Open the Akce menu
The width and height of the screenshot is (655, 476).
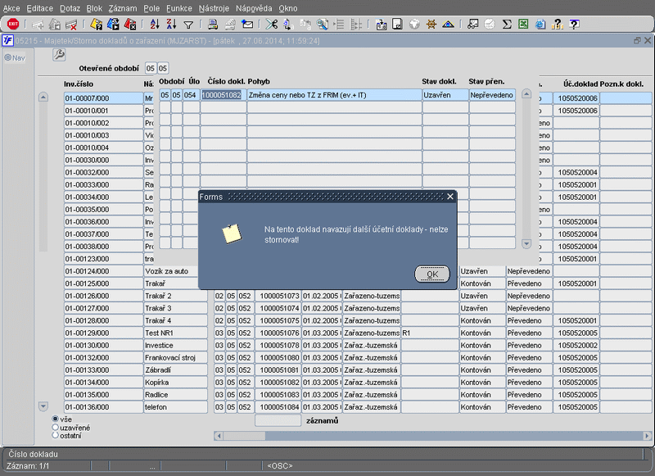tap(11, 8)
